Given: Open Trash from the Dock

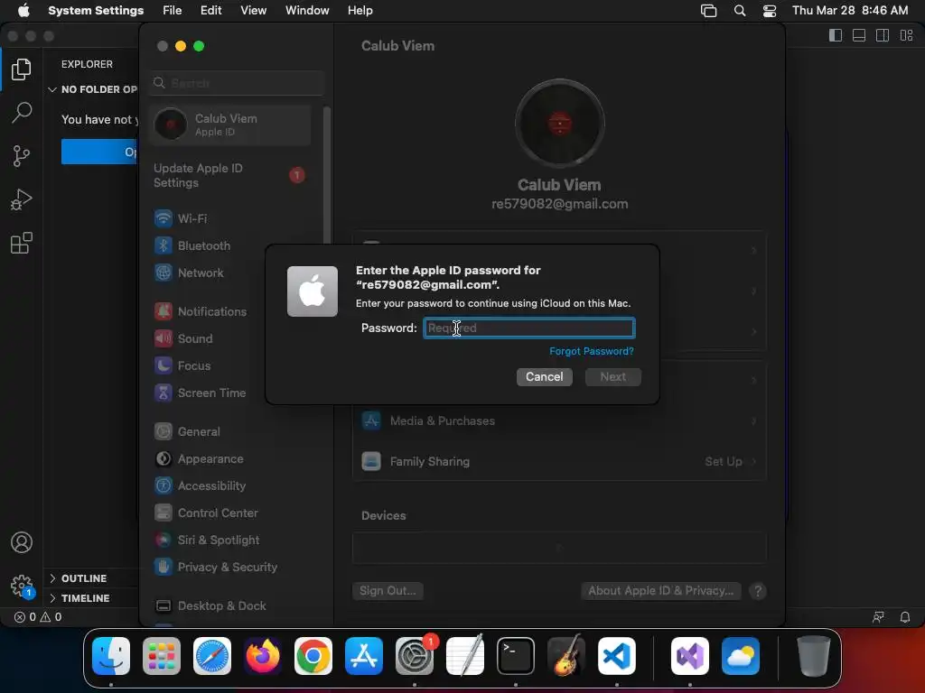Looking at the screenshot, I should [814, 656].
